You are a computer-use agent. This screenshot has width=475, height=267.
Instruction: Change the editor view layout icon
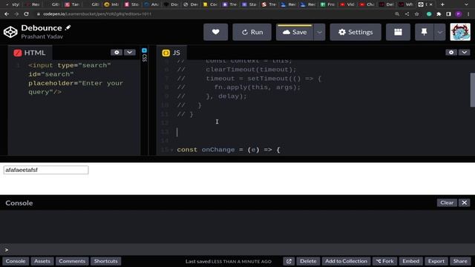pyautogui.click(x=398, y=32)
